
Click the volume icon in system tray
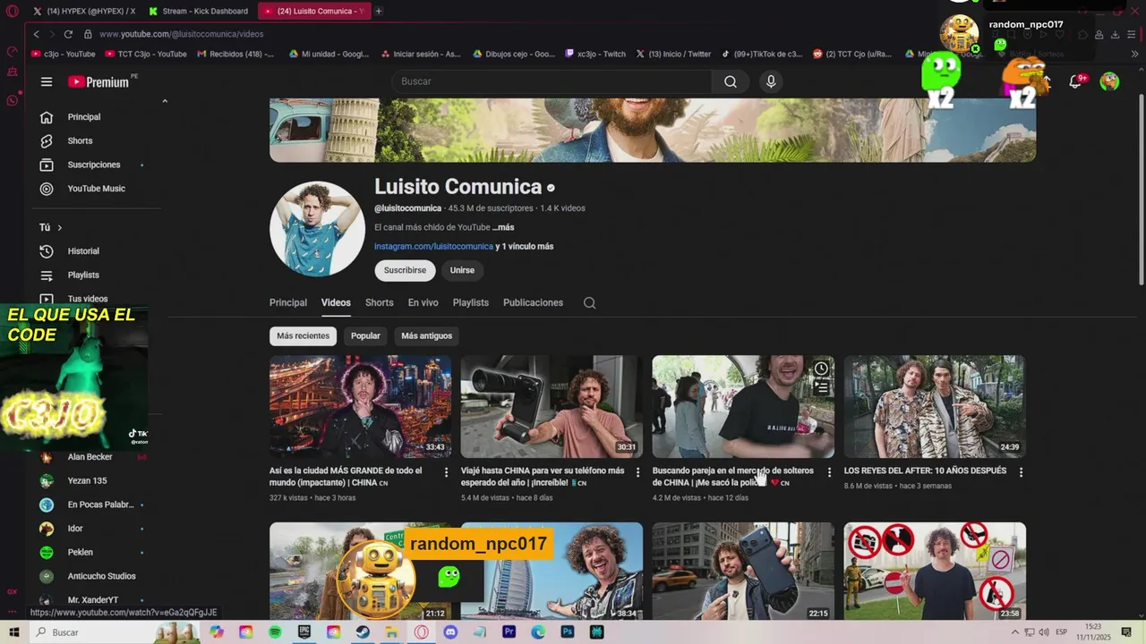click(1045, 632)
